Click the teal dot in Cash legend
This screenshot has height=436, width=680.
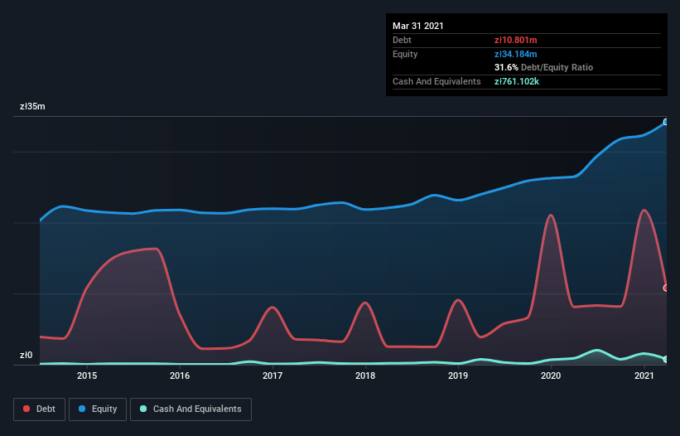(x=143, y=409)
